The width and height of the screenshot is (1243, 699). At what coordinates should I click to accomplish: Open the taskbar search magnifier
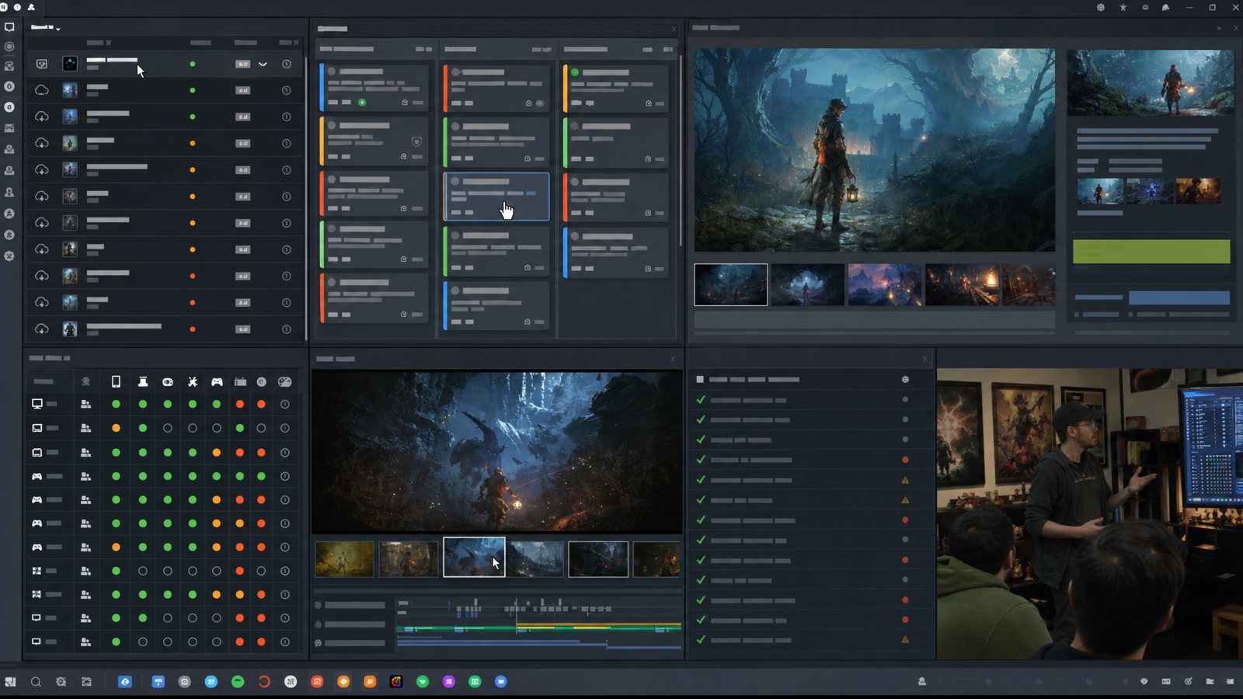pyautogui.click(x=36, y=681)
